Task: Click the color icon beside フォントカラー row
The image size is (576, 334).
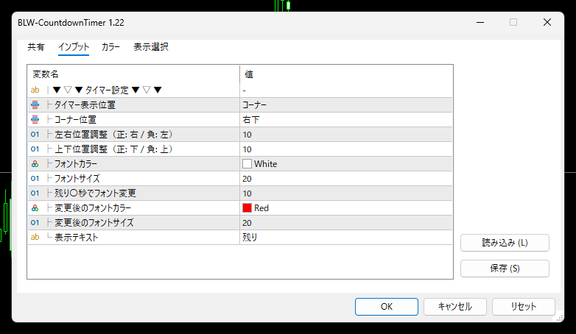Action: (x=35, y=163)
